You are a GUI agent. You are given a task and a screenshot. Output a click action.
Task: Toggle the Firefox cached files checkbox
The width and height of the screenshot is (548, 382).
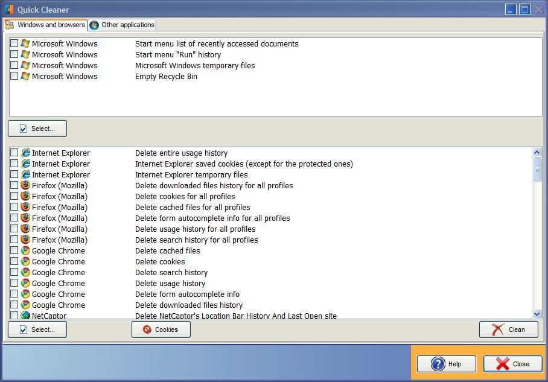[x=14, y=207]
